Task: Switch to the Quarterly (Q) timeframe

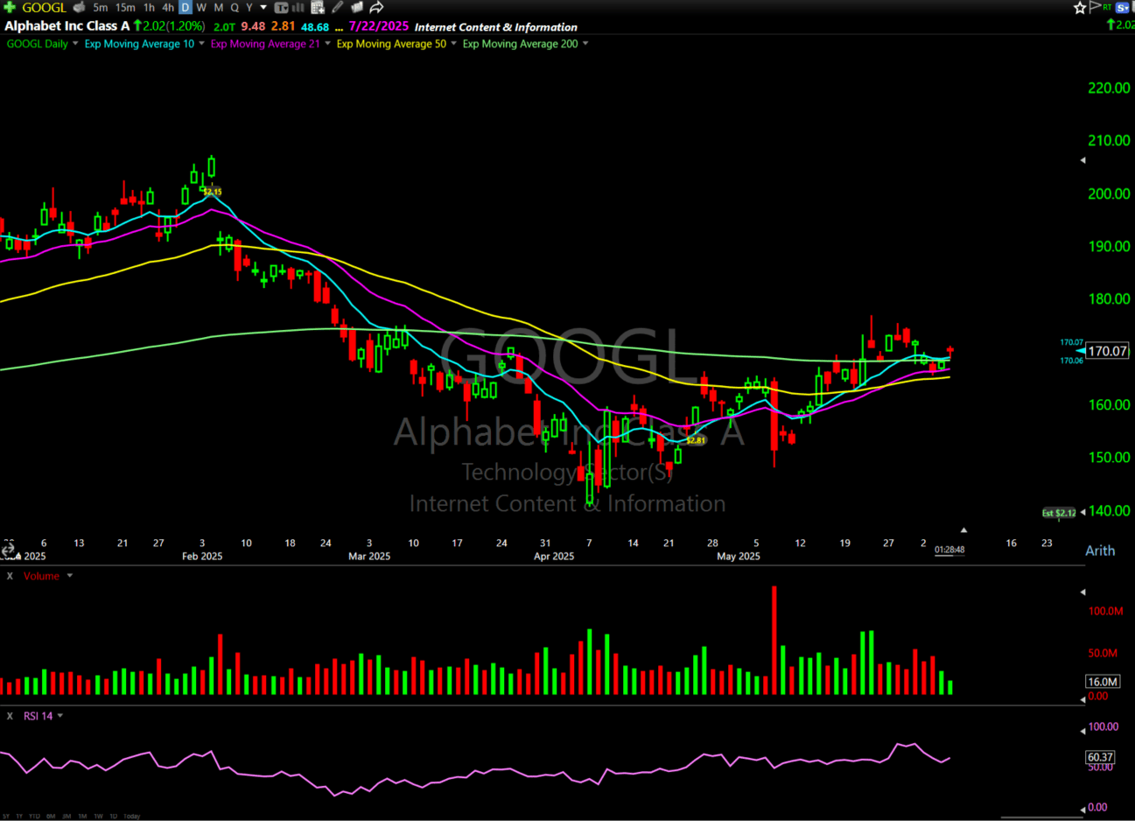Action: click(235, 8)
